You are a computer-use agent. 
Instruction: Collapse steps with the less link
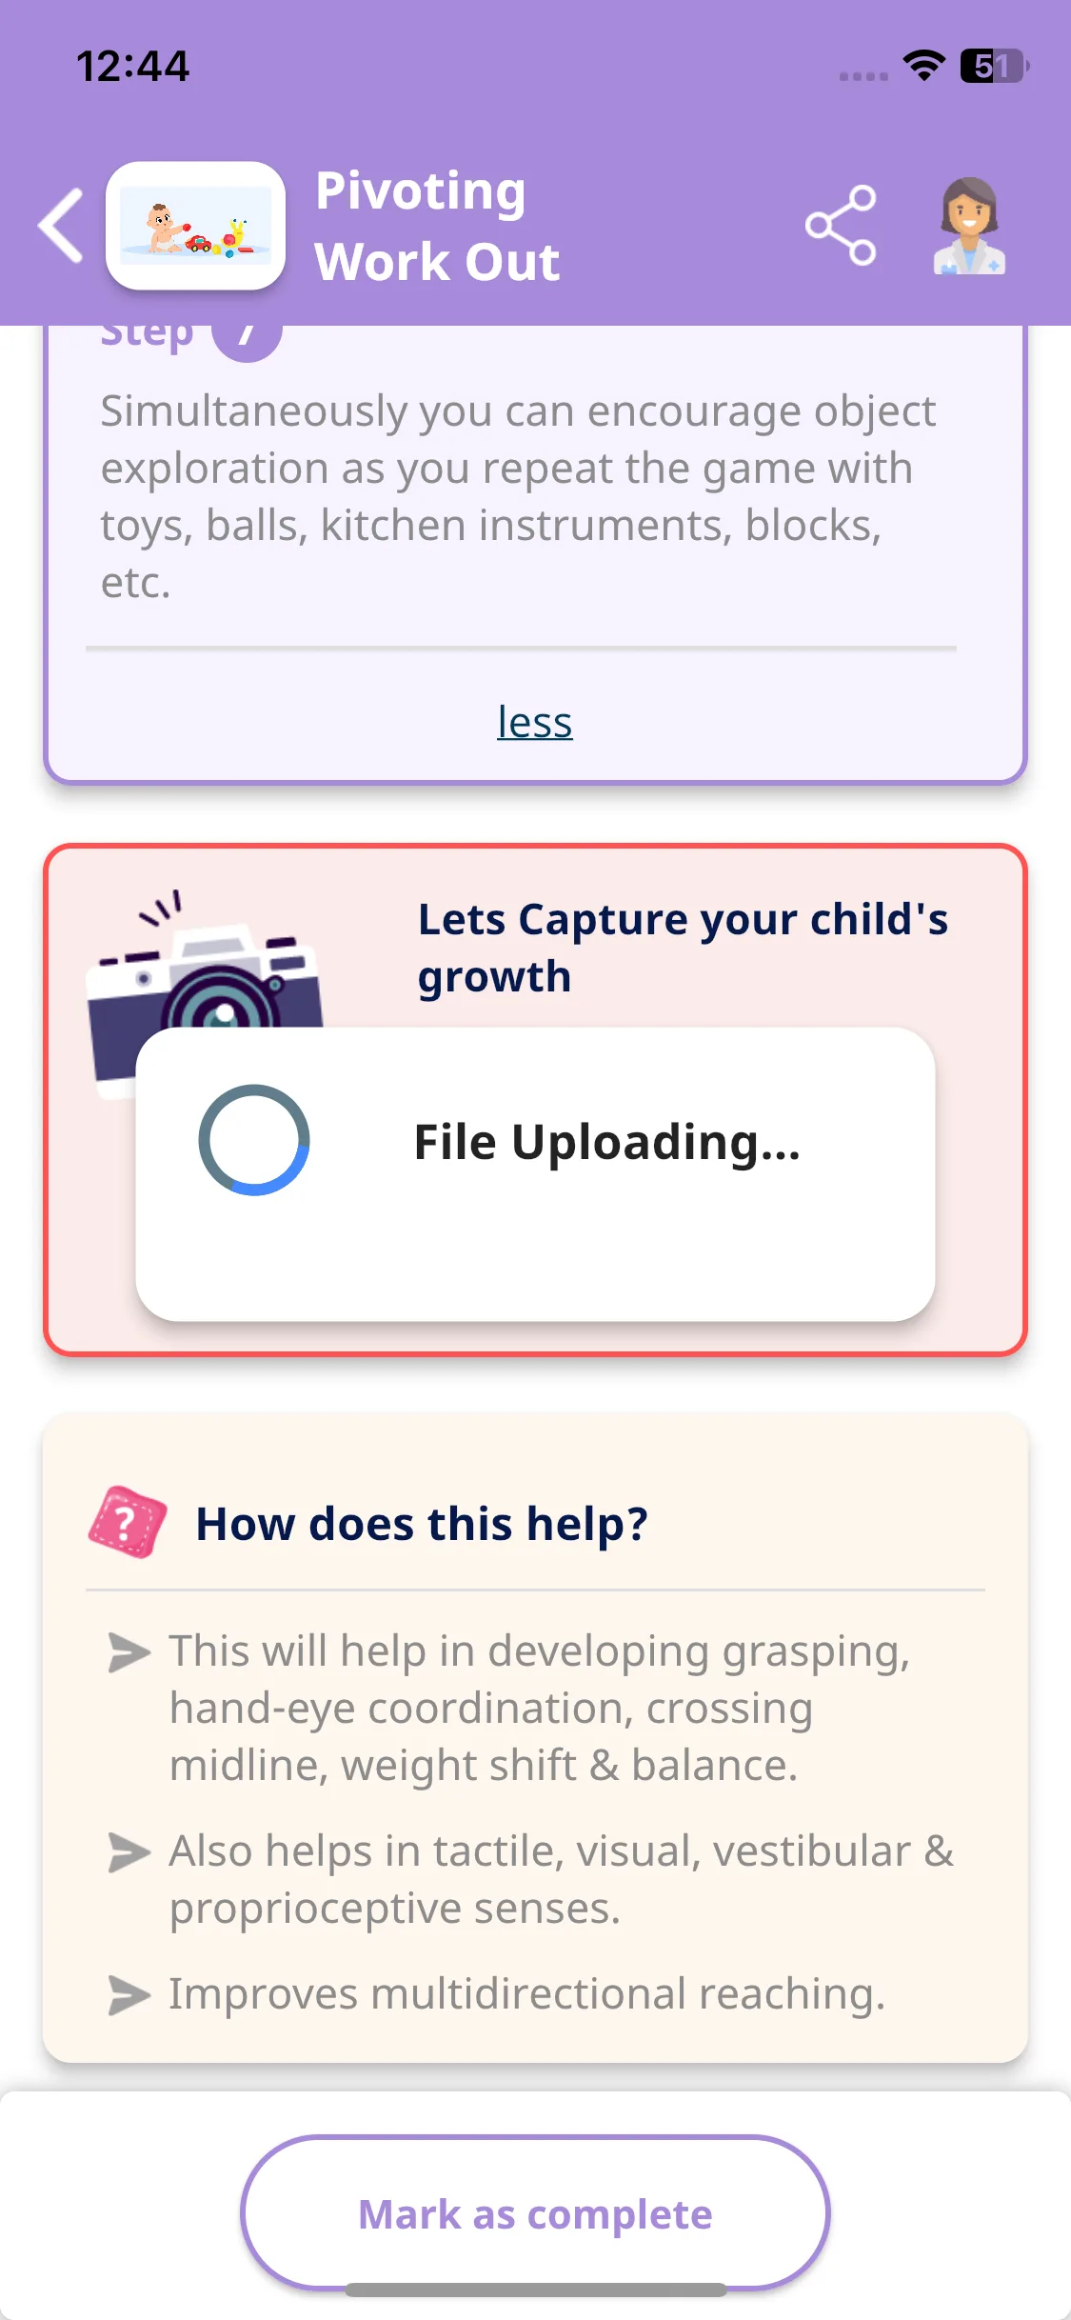(535, 722)
